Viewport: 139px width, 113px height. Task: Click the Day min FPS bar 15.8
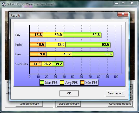tap(36, 35)
